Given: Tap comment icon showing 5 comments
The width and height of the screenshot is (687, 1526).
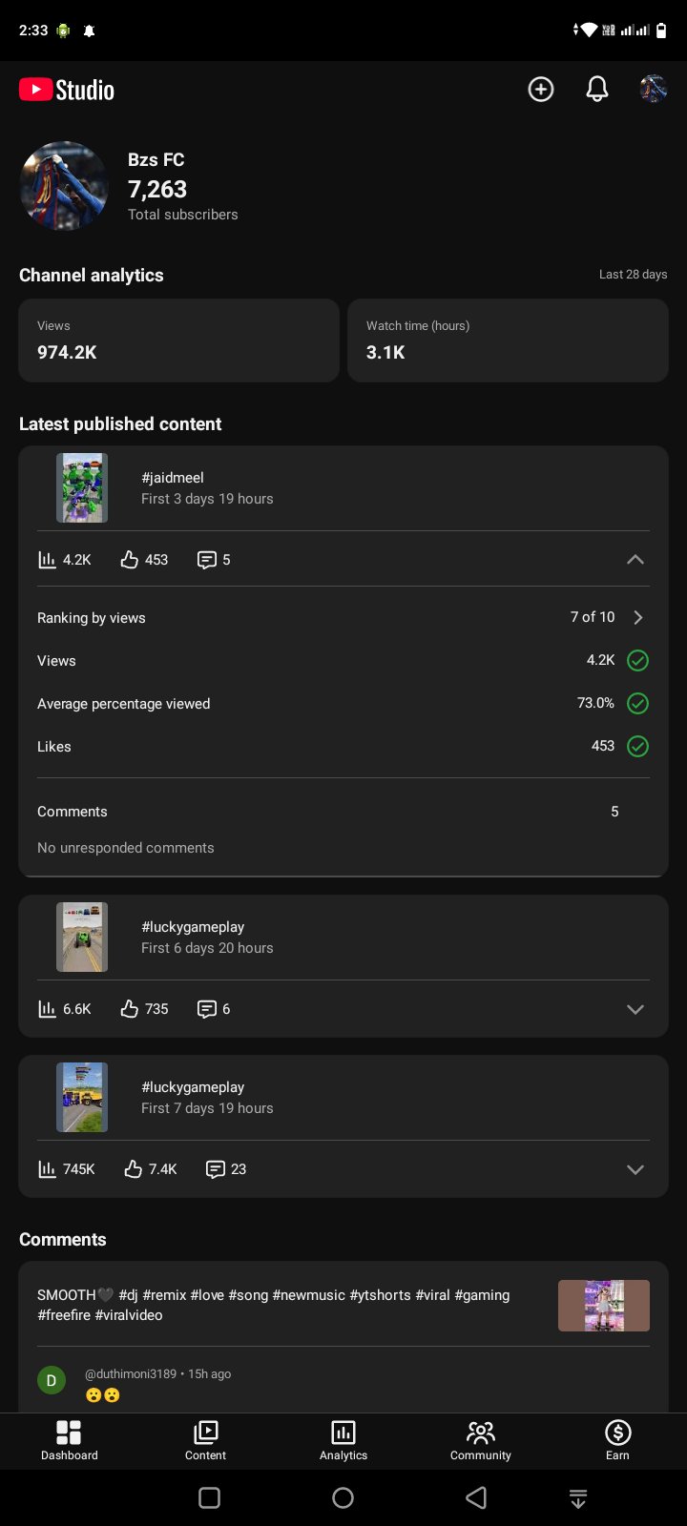Looking at the screenshot, I should pyautogui.click(x=206, y=560).
